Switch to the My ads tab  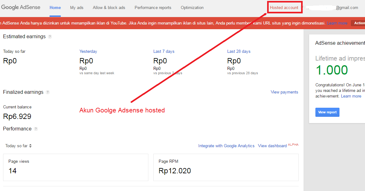[77, 7]
